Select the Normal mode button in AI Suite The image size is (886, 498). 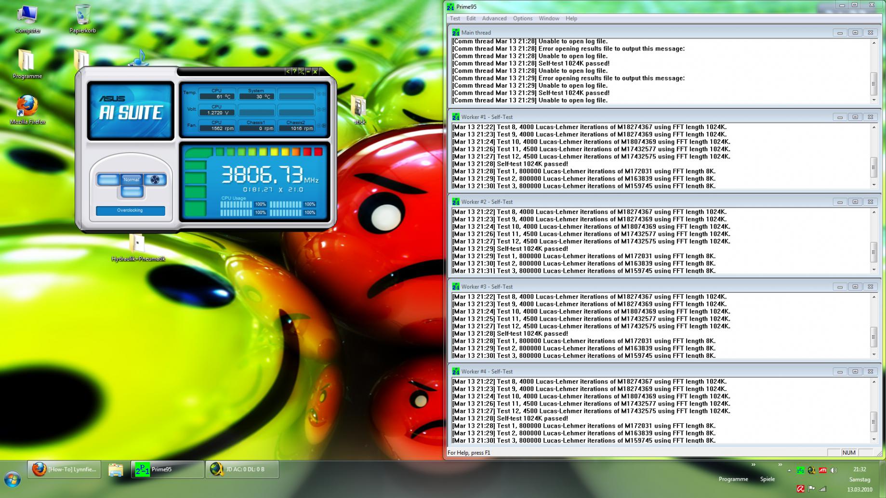(131, 180)
